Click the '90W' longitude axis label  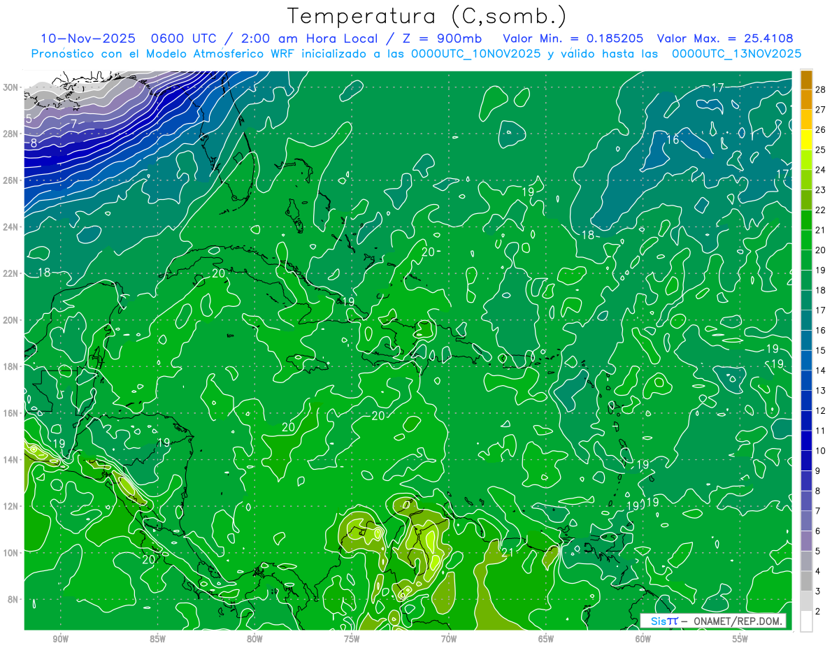60,639
